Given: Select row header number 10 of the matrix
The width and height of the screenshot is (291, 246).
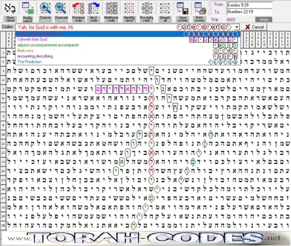Looking at the screenshot, I should [3, 134].
